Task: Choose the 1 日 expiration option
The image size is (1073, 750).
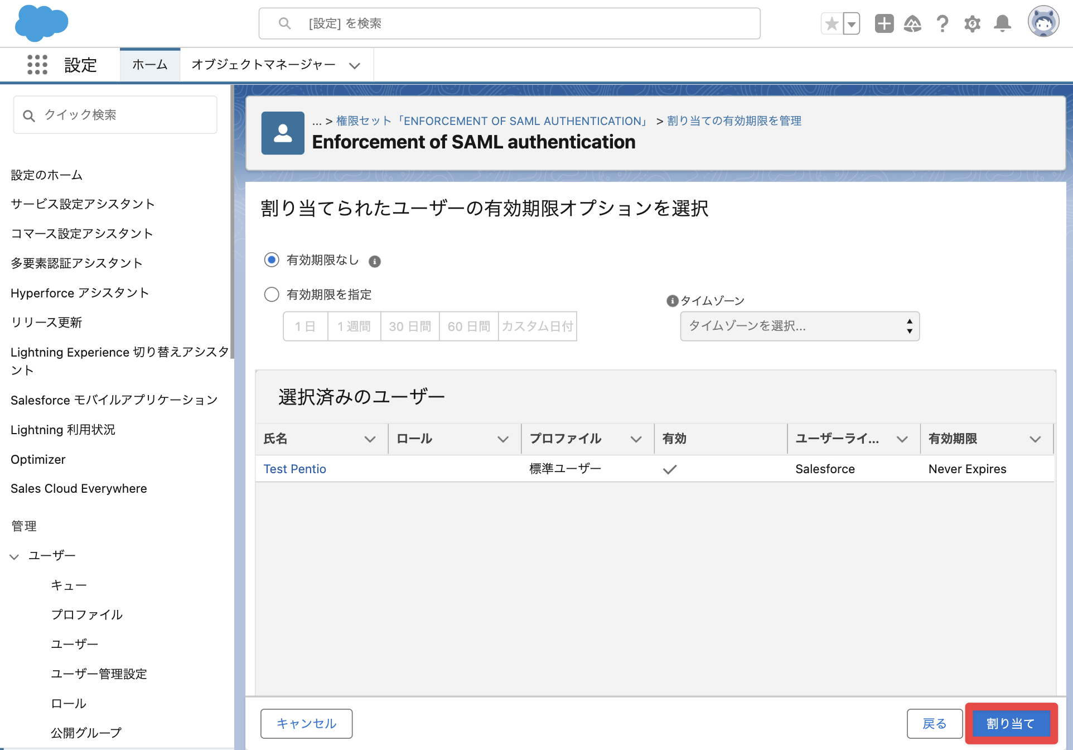Action: point(305,326)
